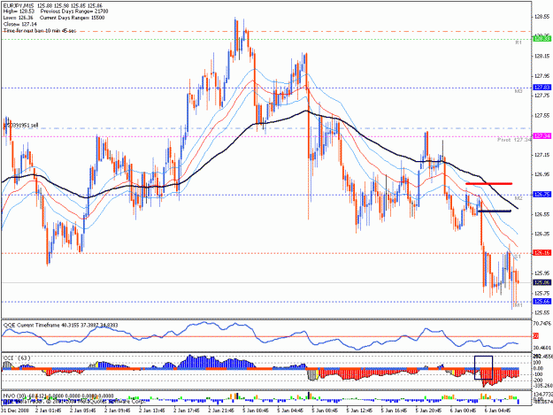This screenshot has width=553, height=415.
Task: Select the M3 level label
Action: point(518,91)
